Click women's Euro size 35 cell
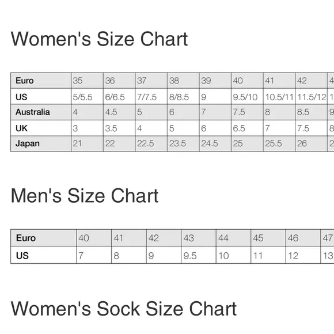The width and height of the screenshot is (334, 334). 87,81
